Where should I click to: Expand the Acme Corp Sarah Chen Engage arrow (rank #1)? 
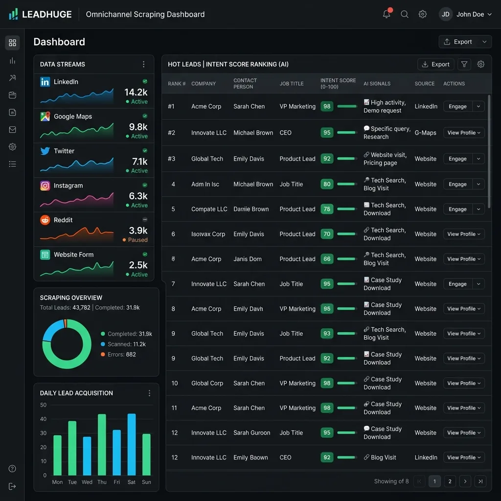pyautogui.click(x=478, y=106)
